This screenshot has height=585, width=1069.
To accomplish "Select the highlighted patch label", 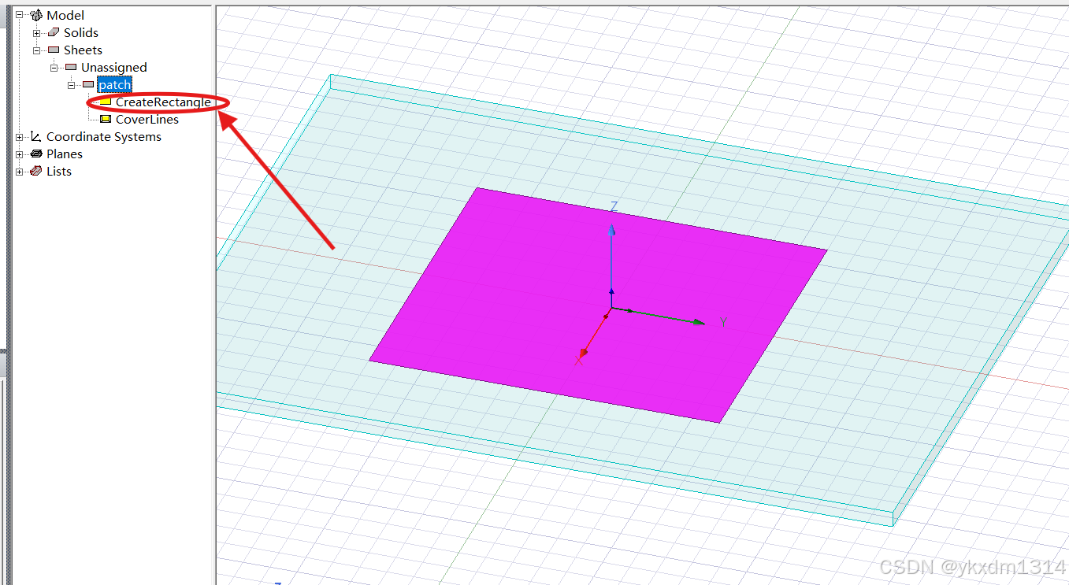I will click(x=115, y=85).
